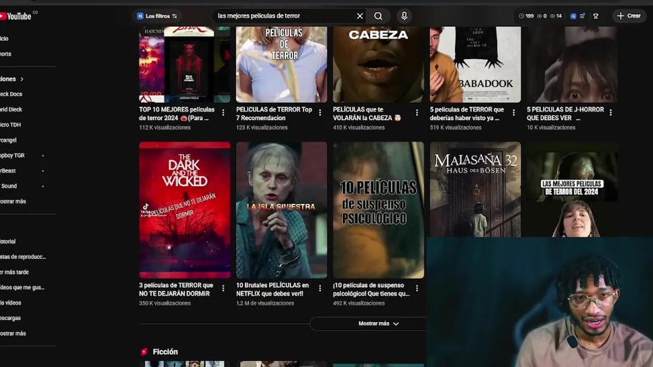Click the eye stat showing 14
Viewport: 653px width, 367px height.
[556, 16]
